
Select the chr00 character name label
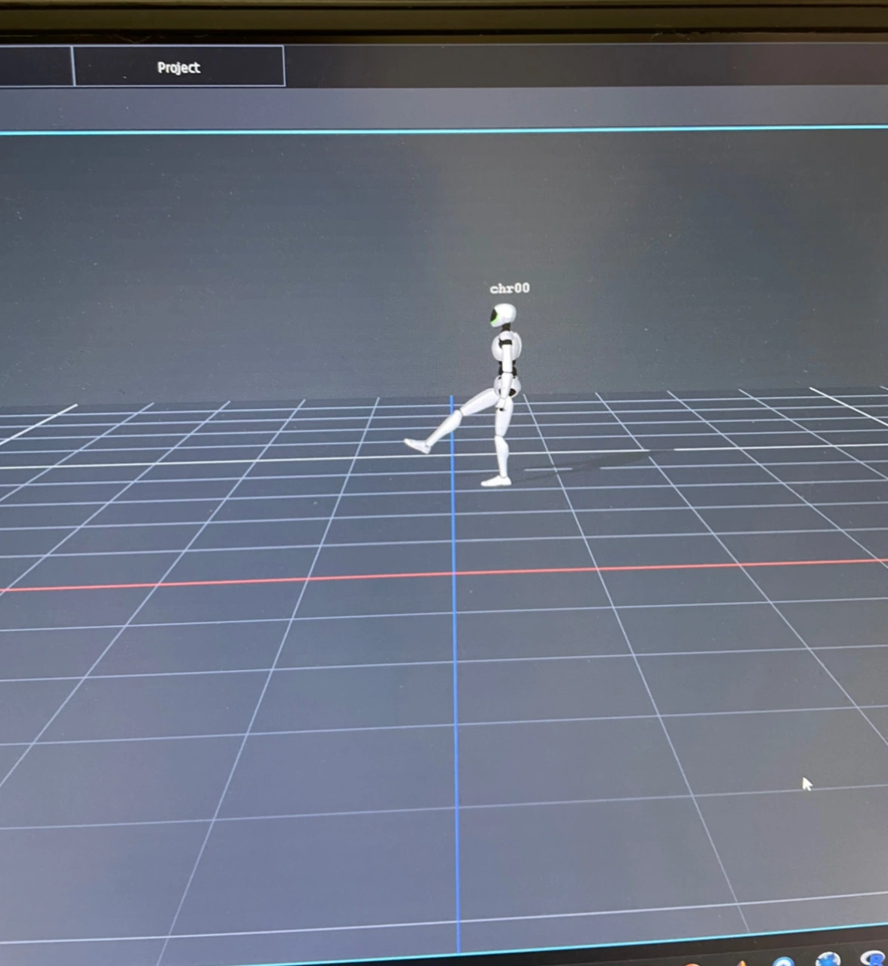[510, 288]
